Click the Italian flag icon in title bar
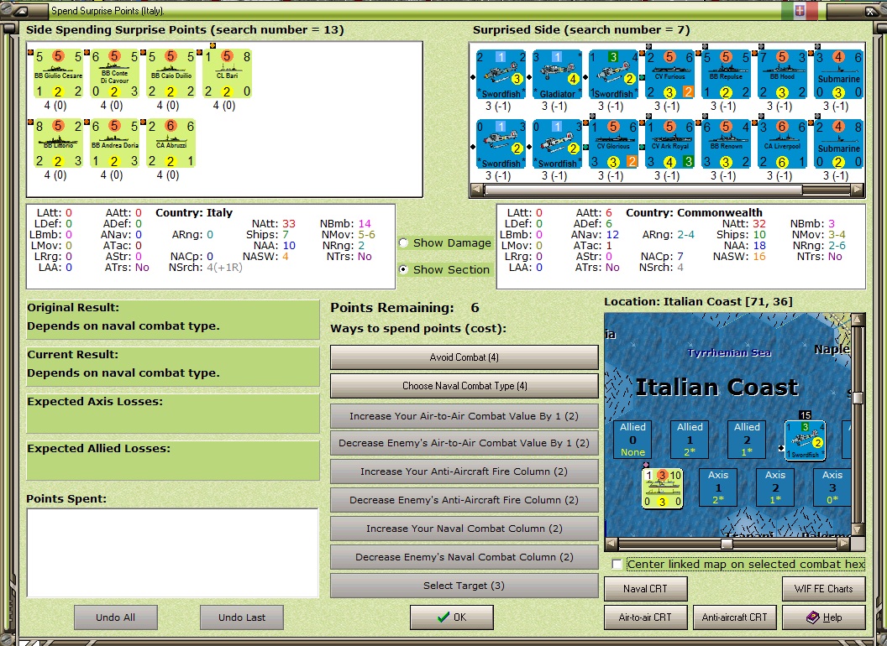 pos(800,11)
